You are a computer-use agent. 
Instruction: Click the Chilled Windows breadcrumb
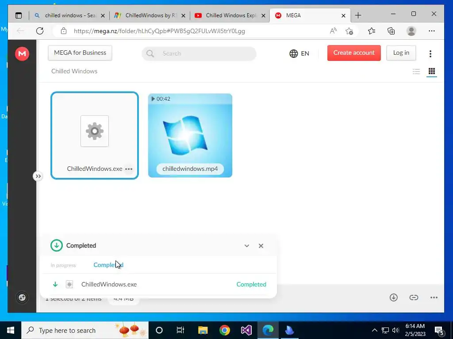[74, 71]
